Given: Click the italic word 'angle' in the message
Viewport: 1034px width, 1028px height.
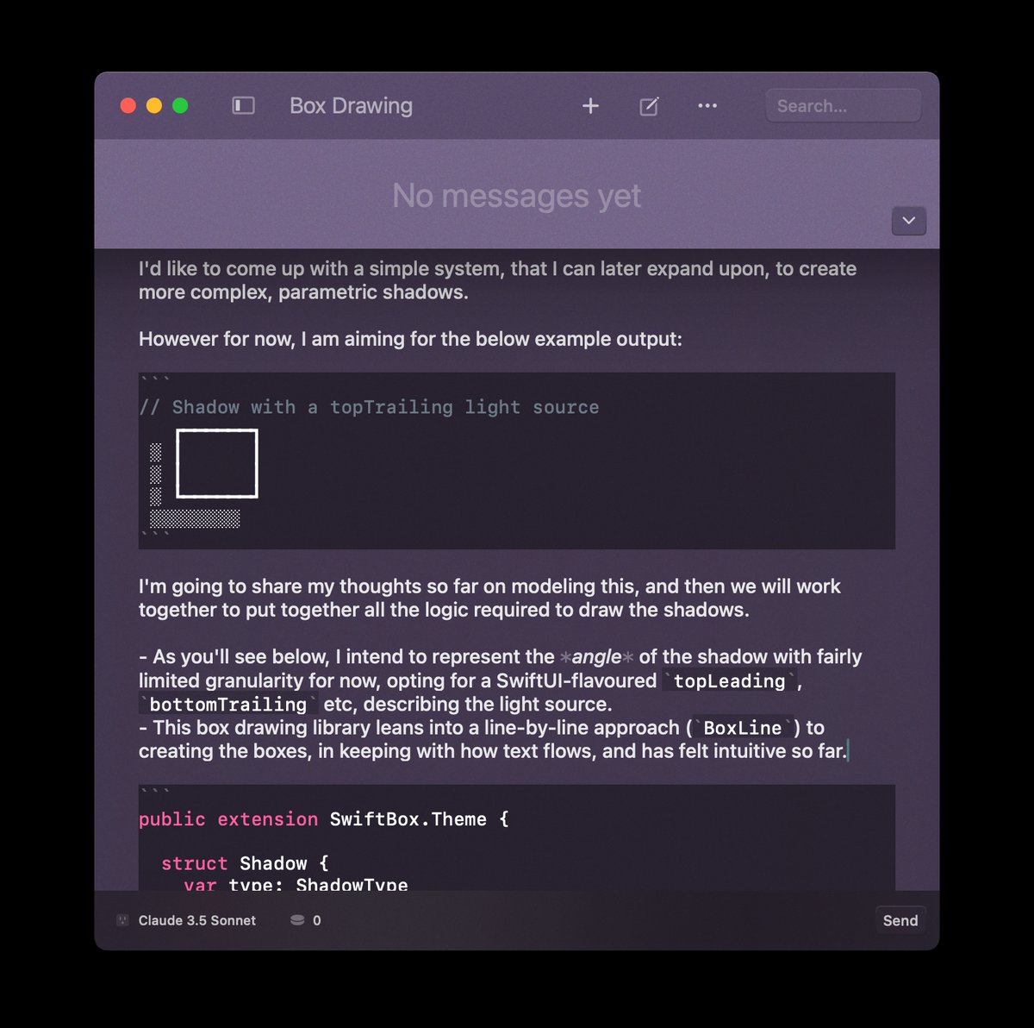Looking at the screenshot, I should (596, 657).
